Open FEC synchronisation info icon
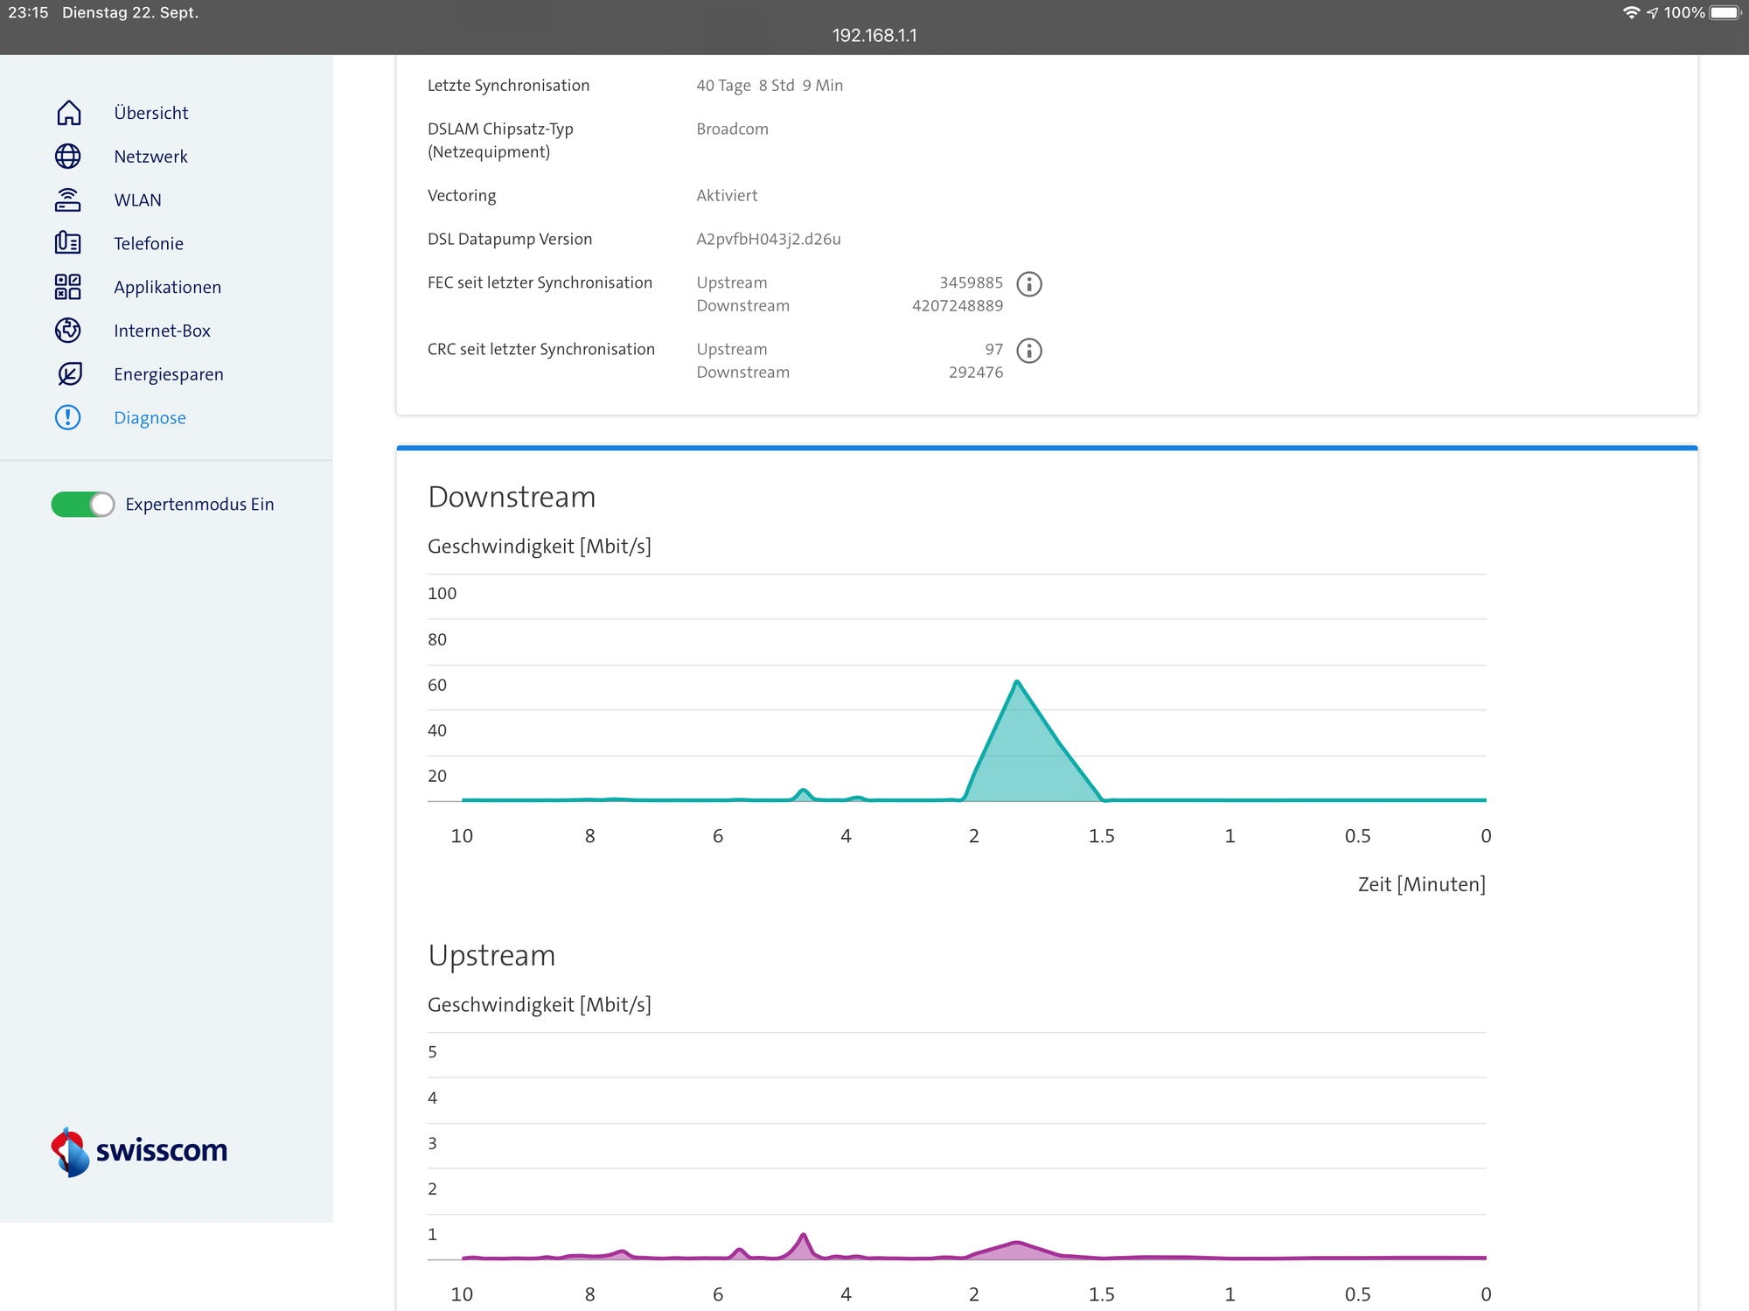Image resolution: width=1749 pixels, height=1311 pixels. (x=1029, y=284)
